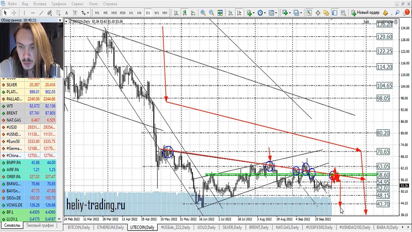Open the Вставка menu
Image resolution: width=412 pixels, height=232 pixels.
(40, 4)
